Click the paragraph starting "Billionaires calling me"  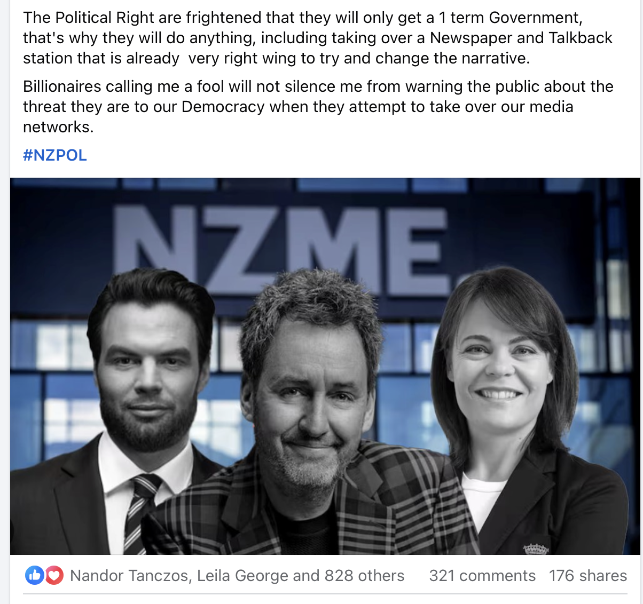318,107
